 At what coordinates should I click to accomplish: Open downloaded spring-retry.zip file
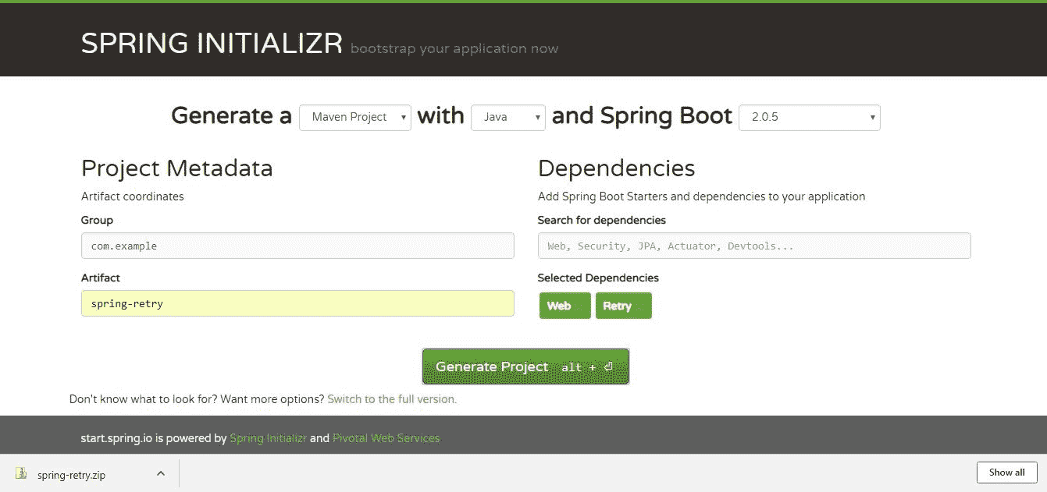tap(71, 474)
